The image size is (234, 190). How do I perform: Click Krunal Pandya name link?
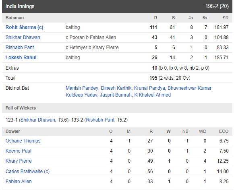pos(149,88)
